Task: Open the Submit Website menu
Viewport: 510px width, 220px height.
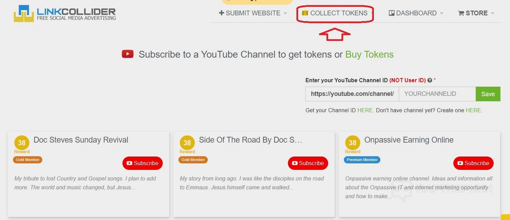Action: pyautogui.click(x=253, y=13)
